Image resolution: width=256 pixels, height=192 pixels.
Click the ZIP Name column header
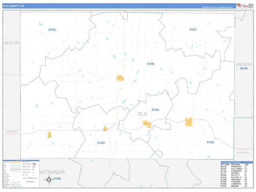pyautogui.click(x=236, y=164)
